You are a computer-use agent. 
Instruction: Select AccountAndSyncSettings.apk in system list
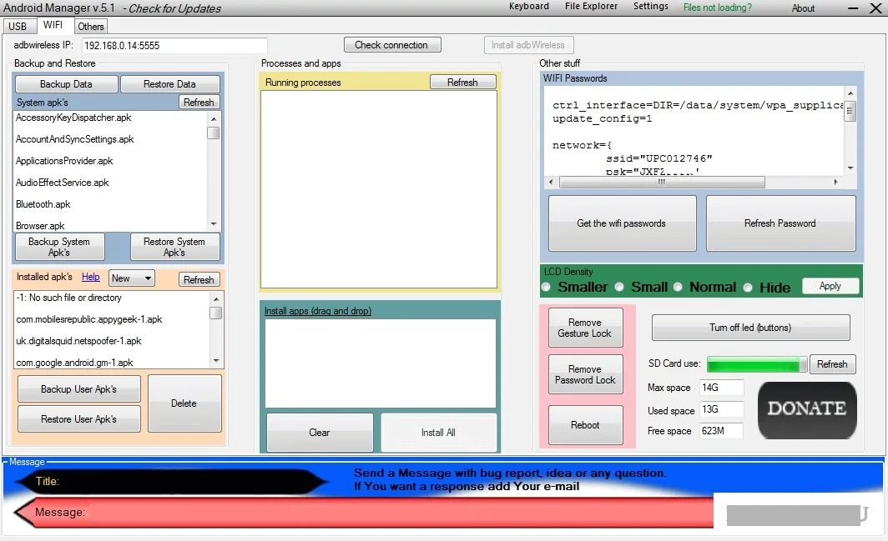pos(75,139)
